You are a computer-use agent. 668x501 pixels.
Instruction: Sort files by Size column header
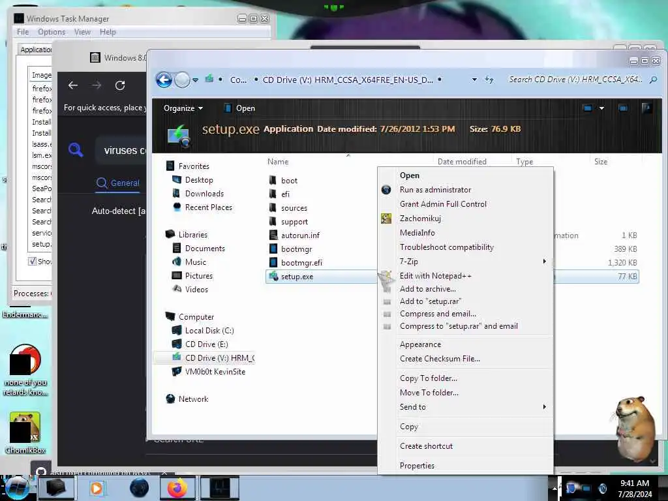[601, 162]
